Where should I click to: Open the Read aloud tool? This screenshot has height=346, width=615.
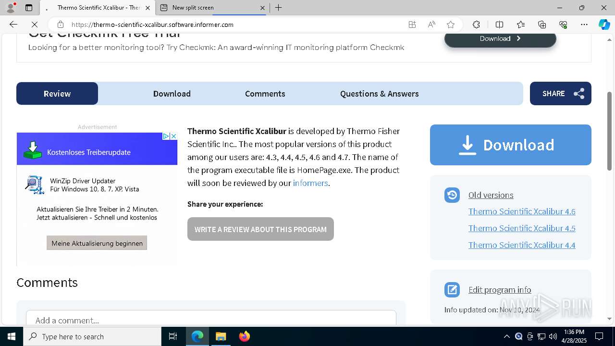point(431,25)
